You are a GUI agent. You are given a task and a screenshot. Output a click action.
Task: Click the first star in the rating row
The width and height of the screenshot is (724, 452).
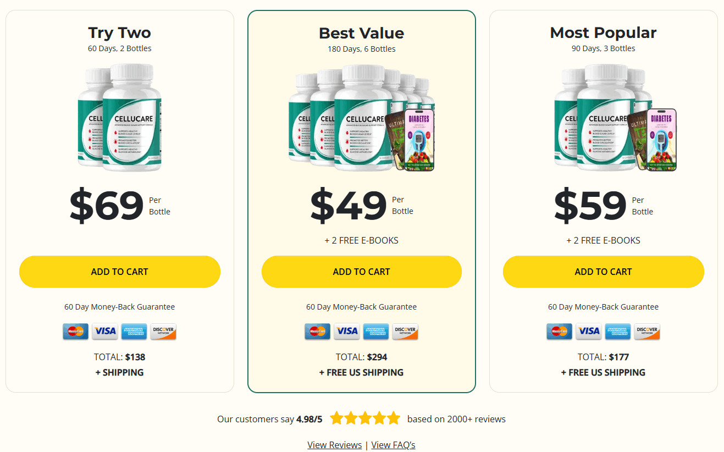(x=336, y=418)
